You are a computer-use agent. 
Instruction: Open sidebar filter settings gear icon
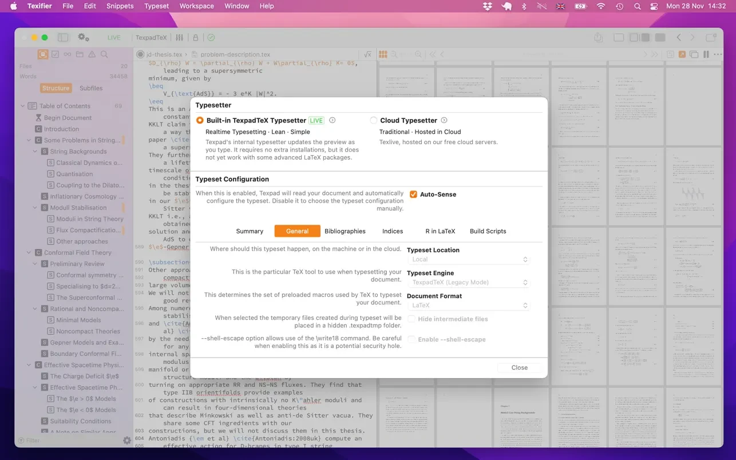(x=127, y=441)
